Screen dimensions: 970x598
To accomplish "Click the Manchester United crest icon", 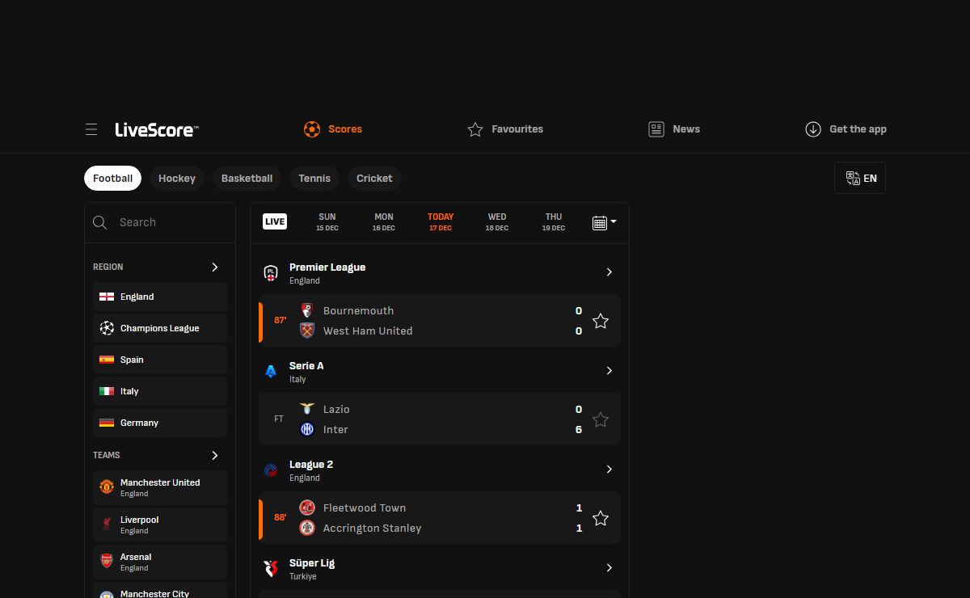I will click(107, 487).
